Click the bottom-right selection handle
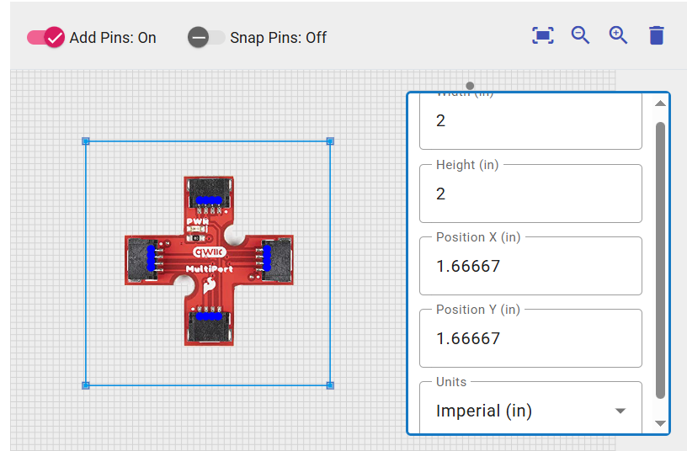Image resolution: width=687 pixels, height=451 pixels. tap(330, 385)
